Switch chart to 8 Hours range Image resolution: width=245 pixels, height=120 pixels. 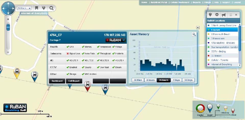[x=150, y=80]
